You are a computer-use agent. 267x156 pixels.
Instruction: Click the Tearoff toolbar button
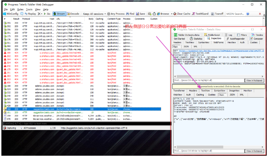pos(217,14)
